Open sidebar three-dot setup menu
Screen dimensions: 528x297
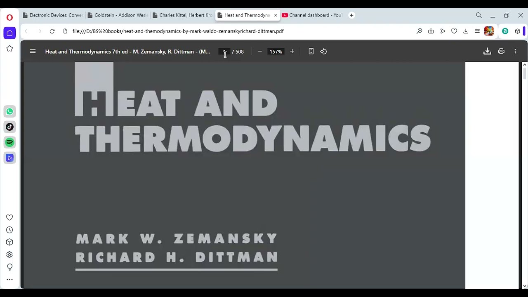coord(9,280)
